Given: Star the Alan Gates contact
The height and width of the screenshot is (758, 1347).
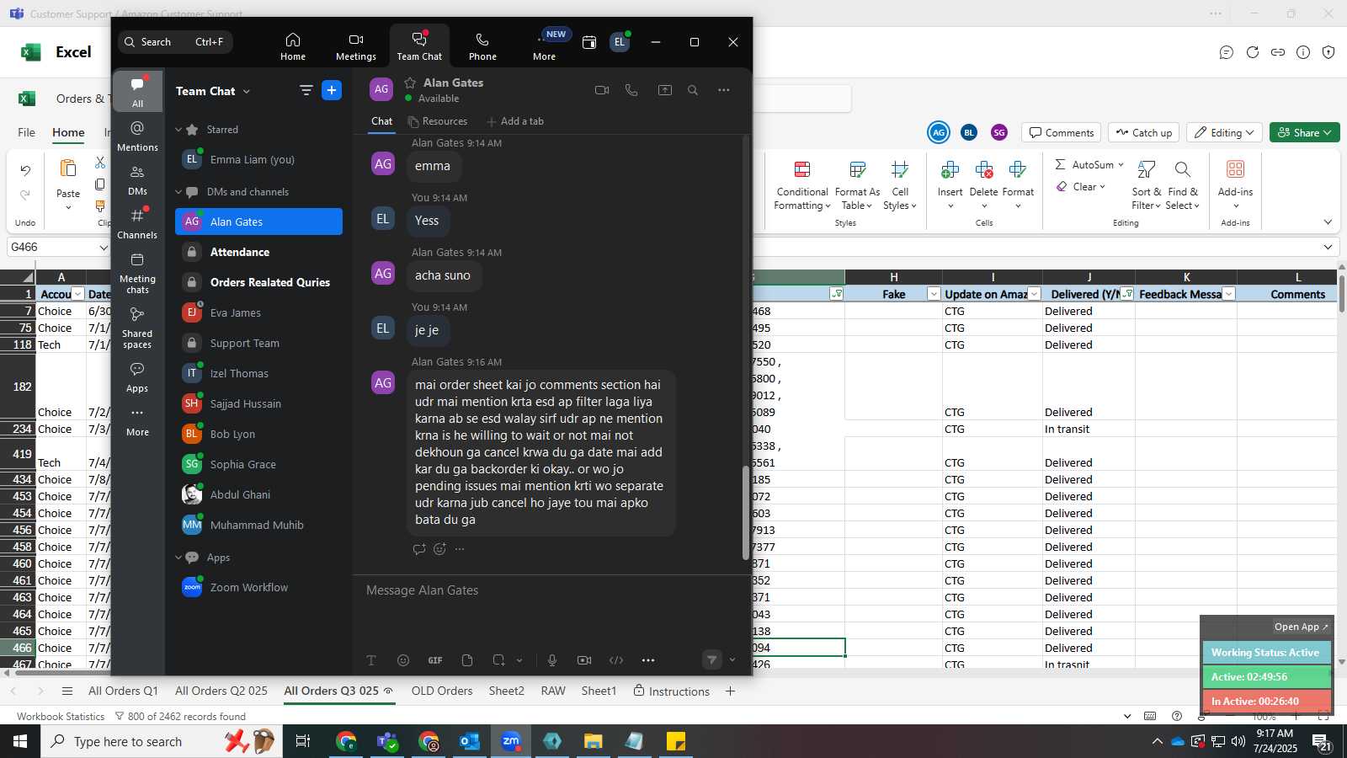Looking at the screenshot, I should tap(411, 83).
